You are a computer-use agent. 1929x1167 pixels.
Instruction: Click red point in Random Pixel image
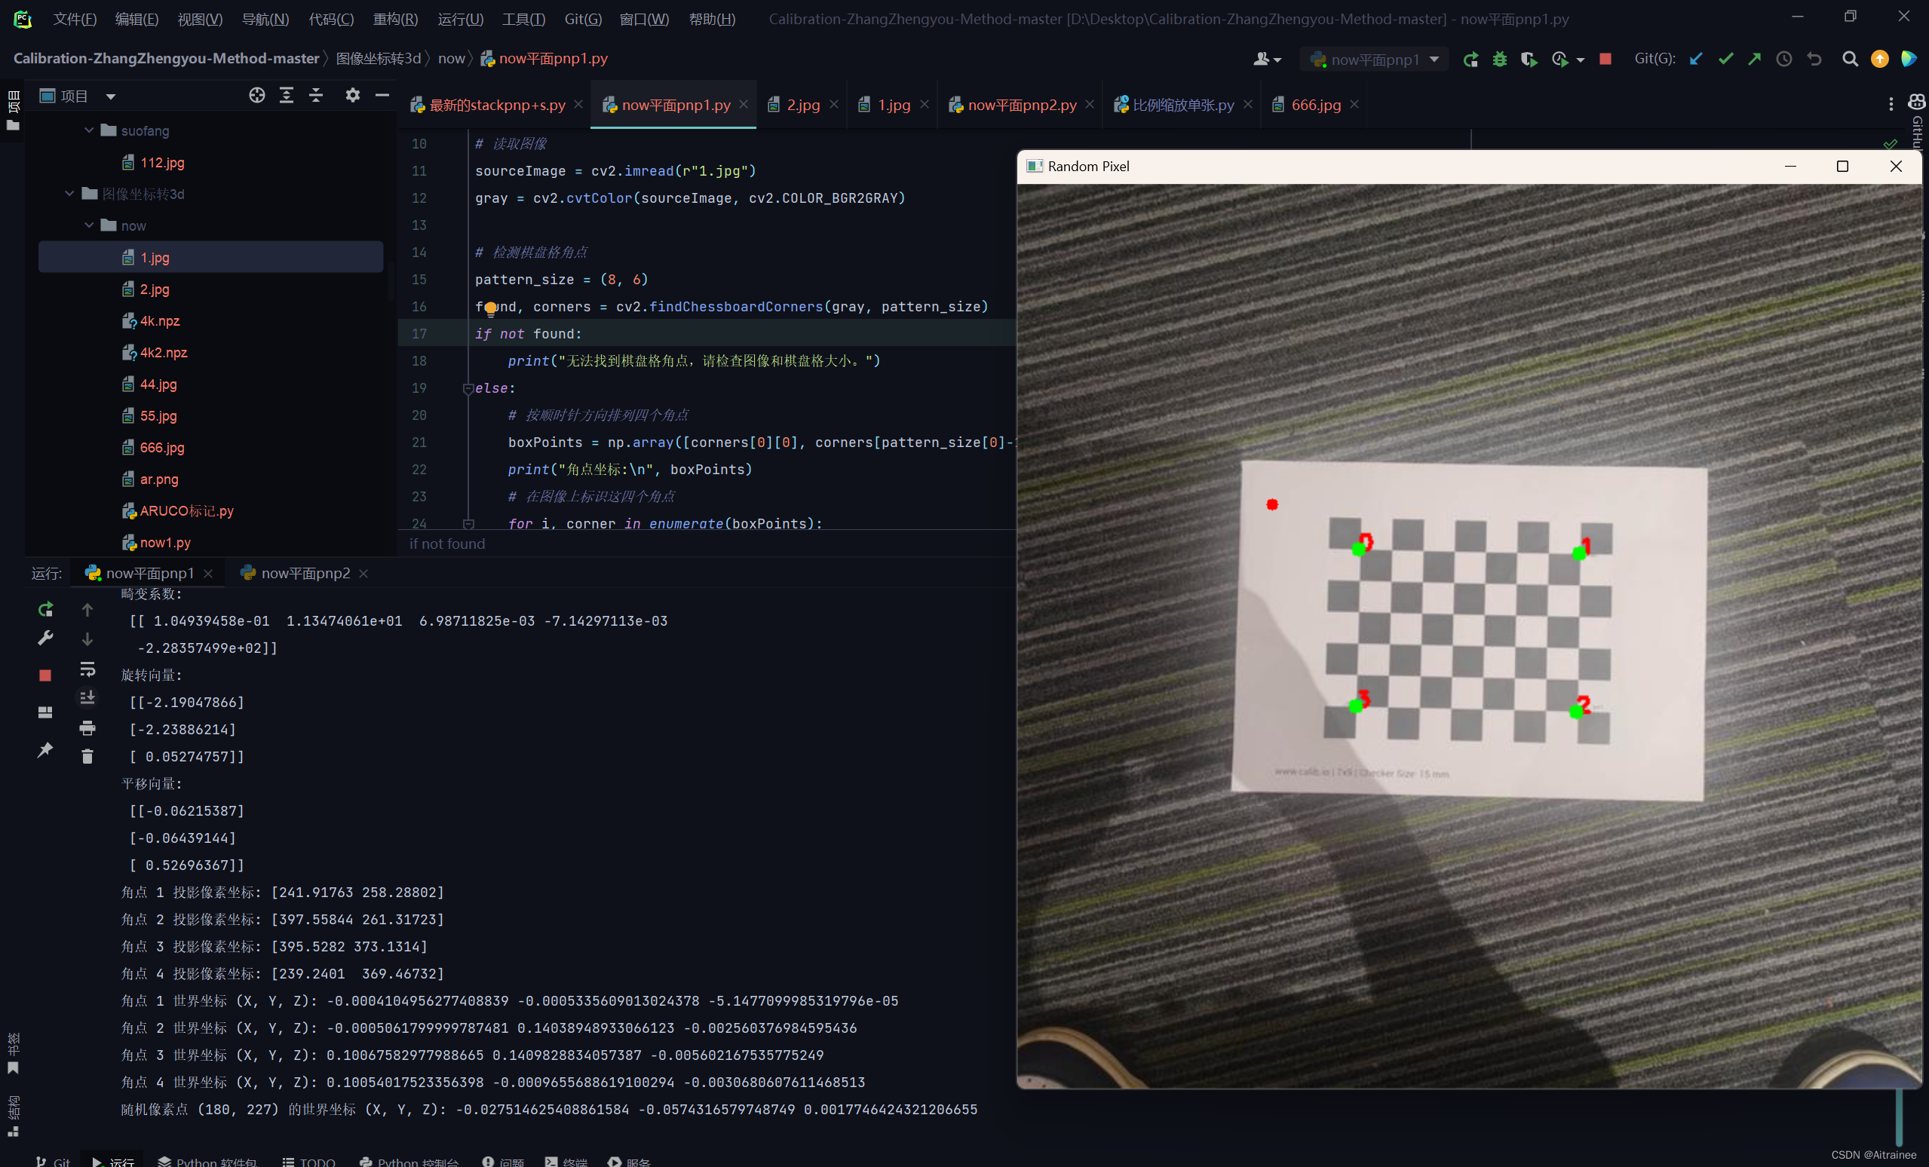(1272, 505)
